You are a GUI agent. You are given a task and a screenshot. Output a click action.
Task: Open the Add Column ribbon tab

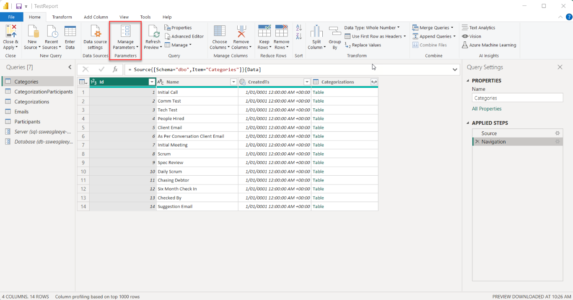point(96,17)
